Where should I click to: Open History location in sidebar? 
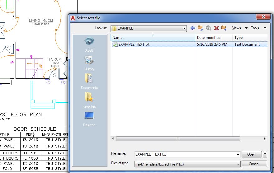89,63
